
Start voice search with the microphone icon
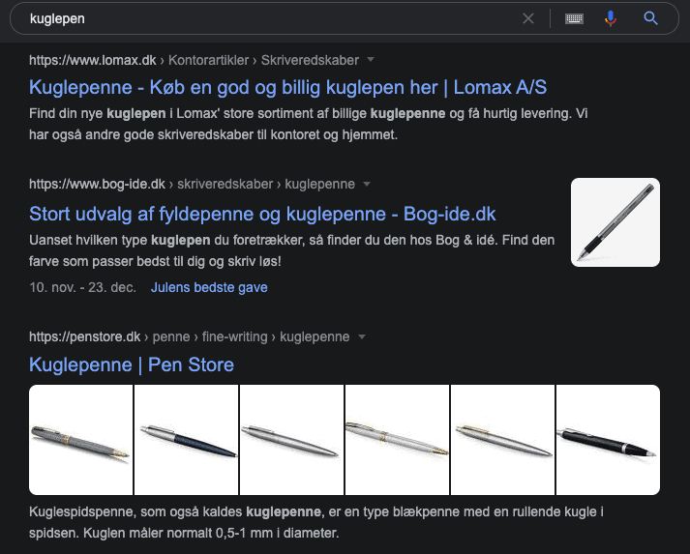611,18
